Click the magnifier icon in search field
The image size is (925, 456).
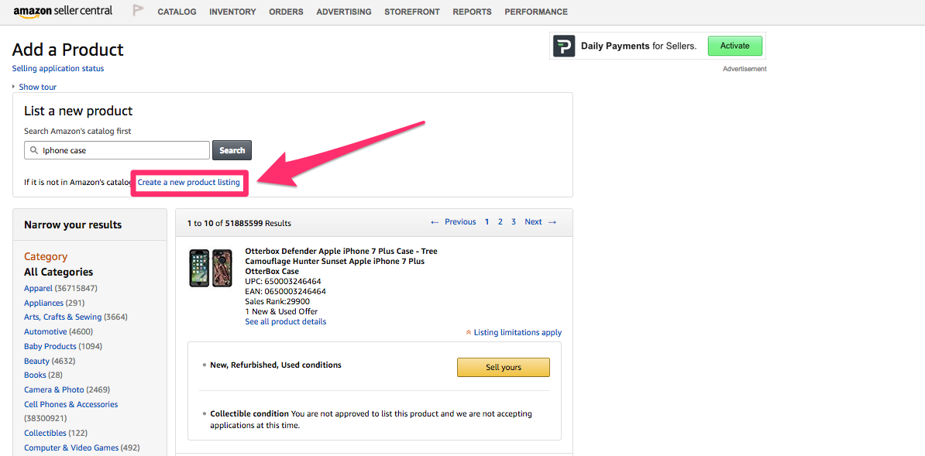click(35, 151)
